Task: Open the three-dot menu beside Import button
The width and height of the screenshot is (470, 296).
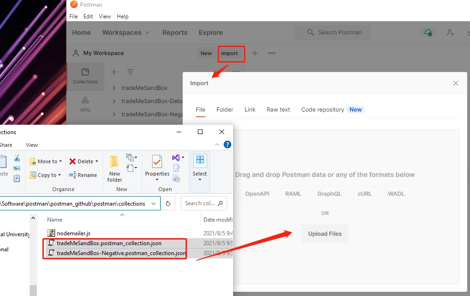Action: coord(272,53)
